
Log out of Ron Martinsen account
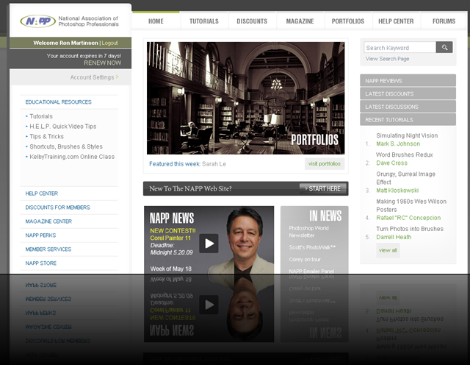[109, 43]
